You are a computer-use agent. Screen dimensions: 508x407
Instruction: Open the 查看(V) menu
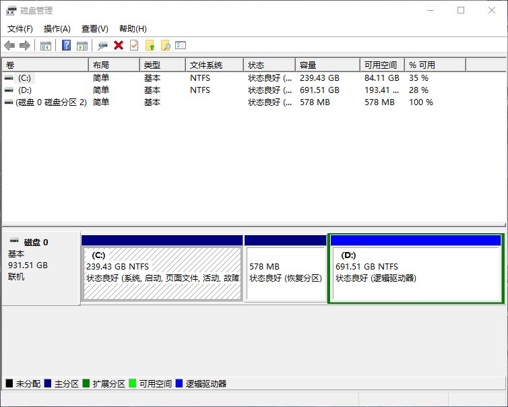click(94, 29)
